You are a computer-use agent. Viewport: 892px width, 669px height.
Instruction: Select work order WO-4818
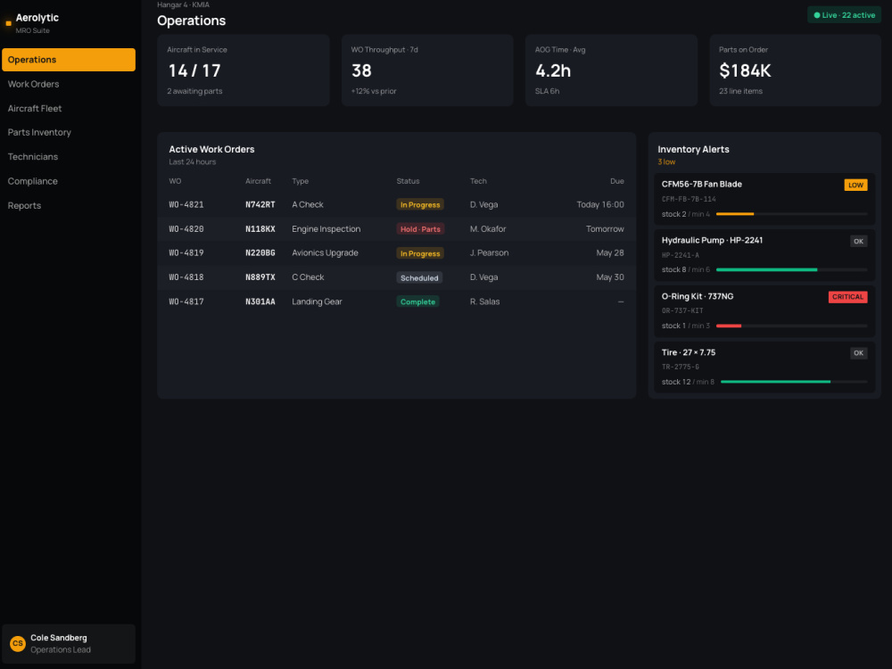(x=186, y=277)
